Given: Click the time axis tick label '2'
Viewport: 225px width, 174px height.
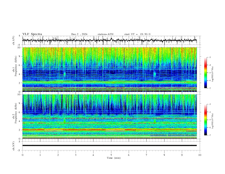Looking at the screenshot, I should (58, 155).
